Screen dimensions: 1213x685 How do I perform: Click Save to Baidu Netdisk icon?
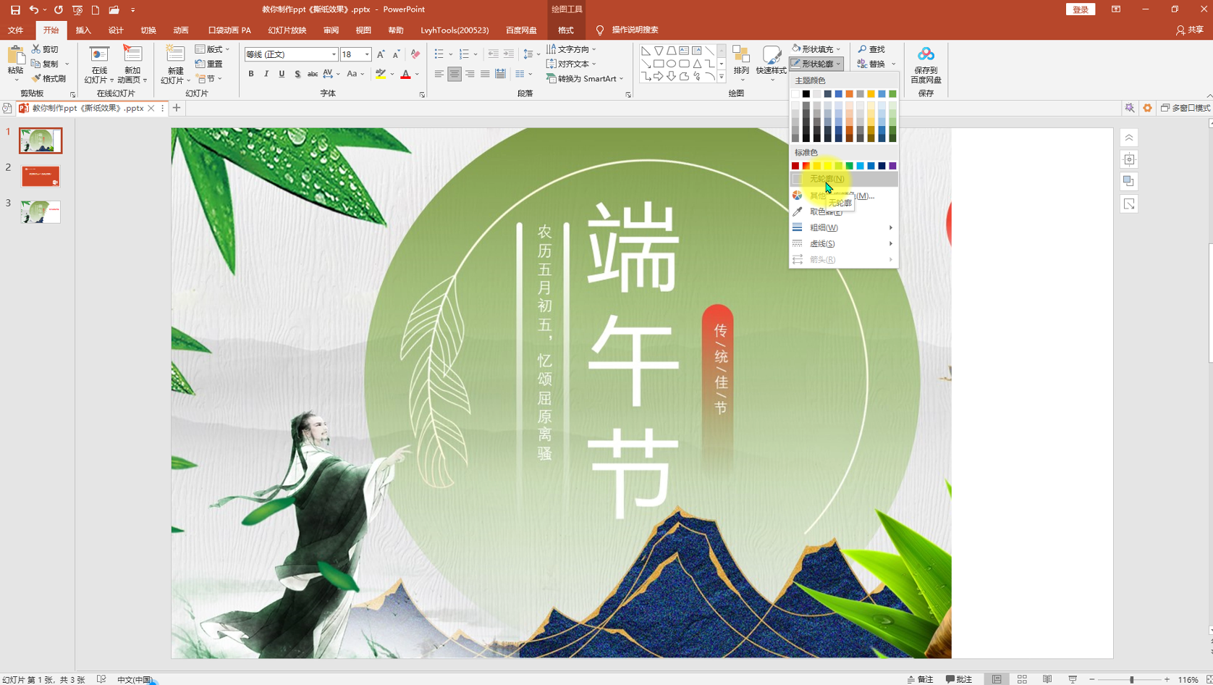pyautogui.click(x=926, y=55)
